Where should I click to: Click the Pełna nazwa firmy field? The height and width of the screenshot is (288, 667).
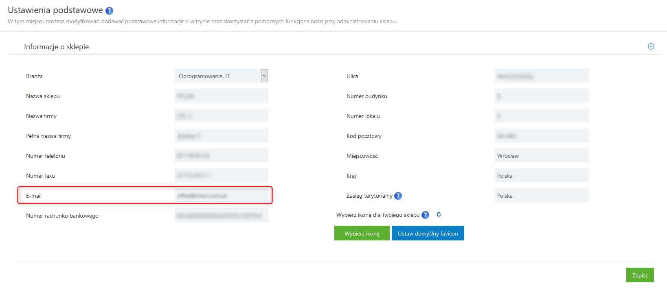(221, 136)
